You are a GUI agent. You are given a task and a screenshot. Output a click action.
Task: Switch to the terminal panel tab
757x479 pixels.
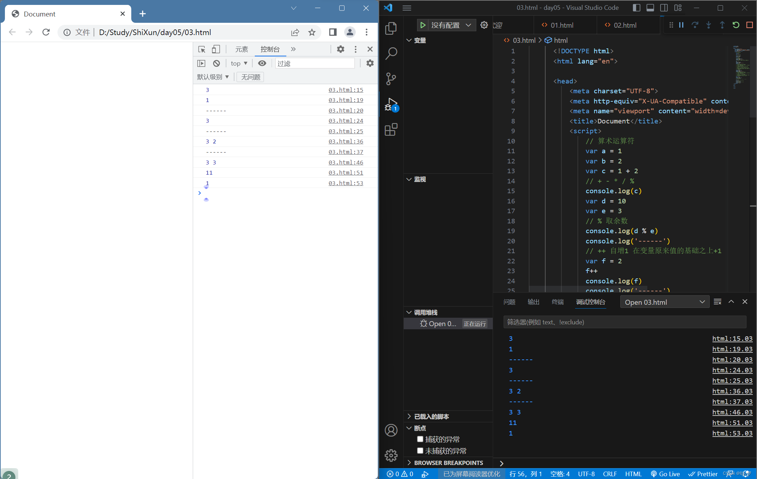click(x=557, y=302)
